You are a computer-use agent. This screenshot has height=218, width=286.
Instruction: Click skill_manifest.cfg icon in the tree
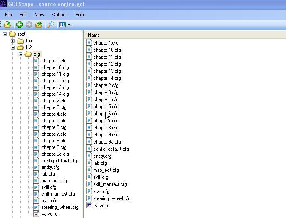(36, 194)
